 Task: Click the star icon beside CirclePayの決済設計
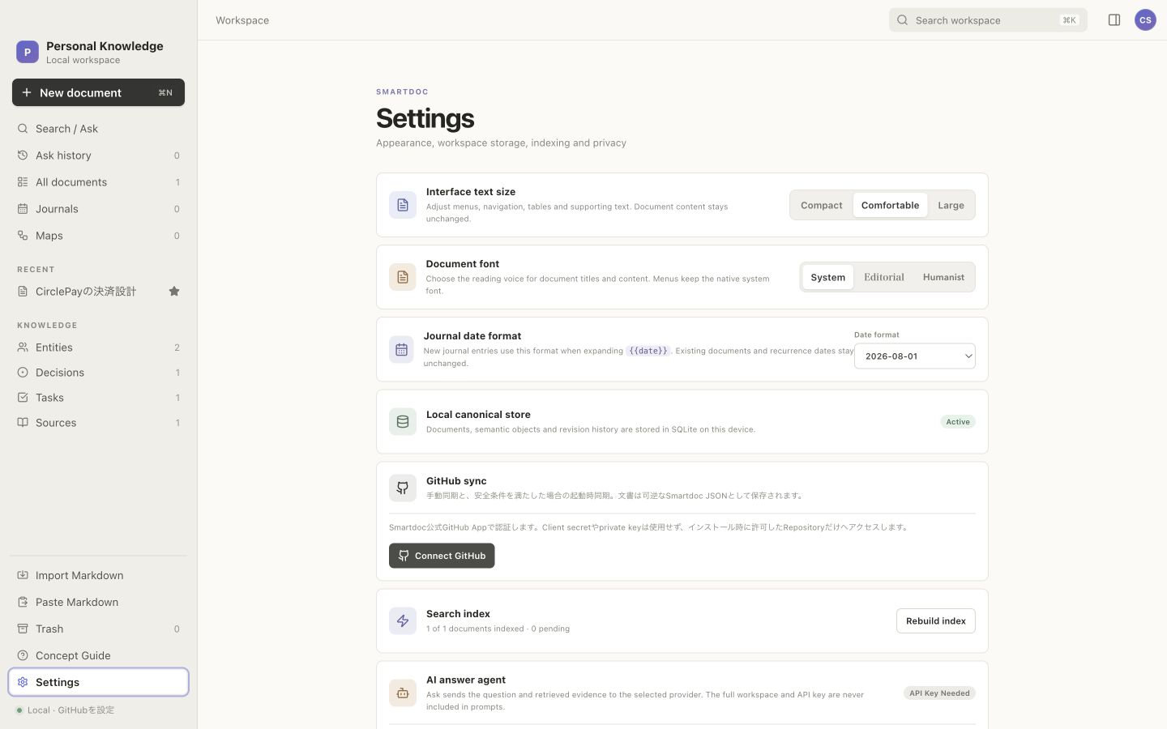174,291
